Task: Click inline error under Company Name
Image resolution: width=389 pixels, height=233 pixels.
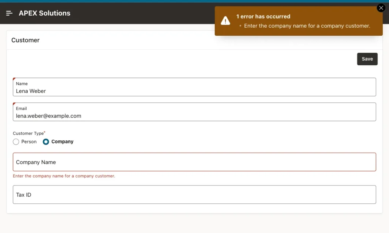Action: tap(64, 176)
